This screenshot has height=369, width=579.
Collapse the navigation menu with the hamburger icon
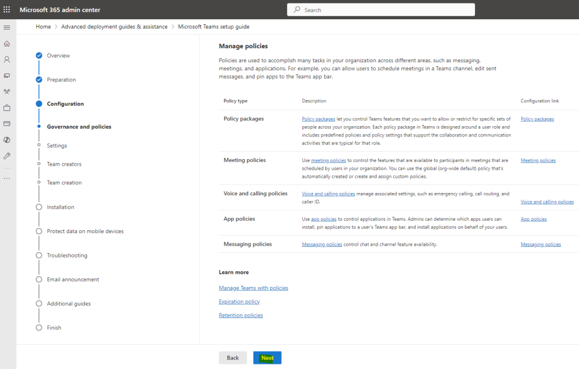(7, 27)
